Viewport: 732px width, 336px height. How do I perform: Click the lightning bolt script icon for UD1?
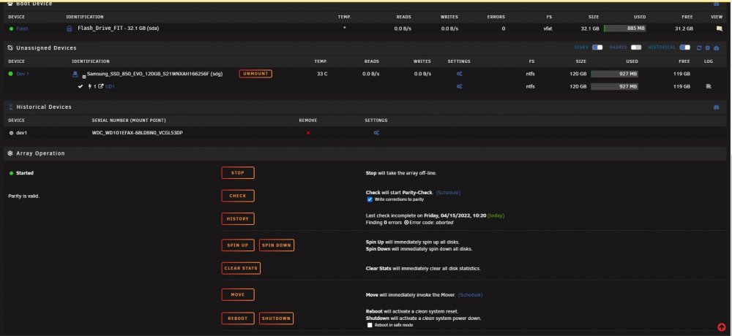point(89,86)
